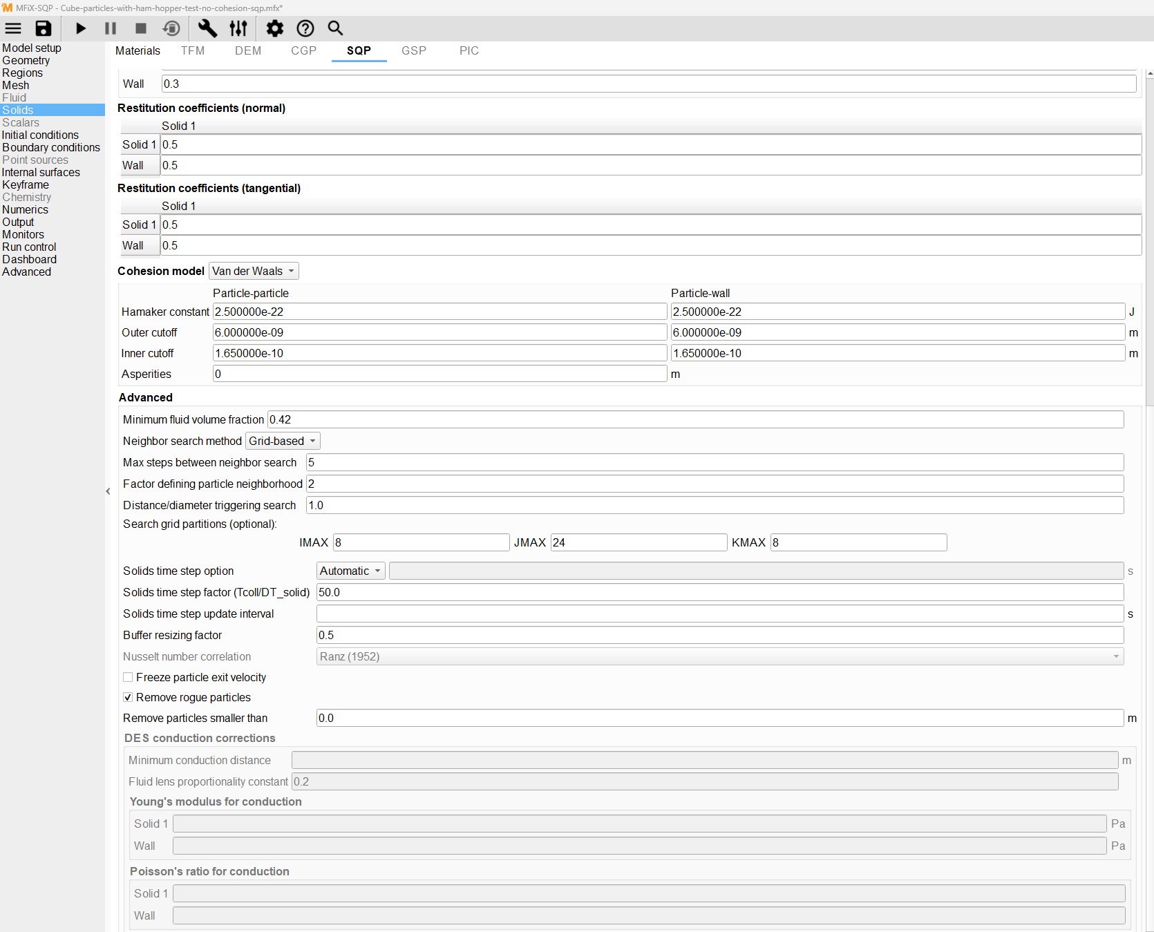The width and height of the screenshot is (1154, 932).
Task: Switch to the Materials tab
Action: click(x=138, y=50)
